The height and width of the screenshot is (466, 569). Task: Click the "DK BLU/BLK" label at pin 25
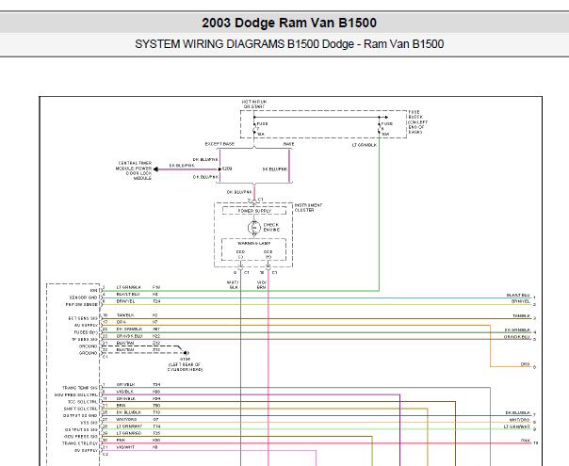coord(128,412)
